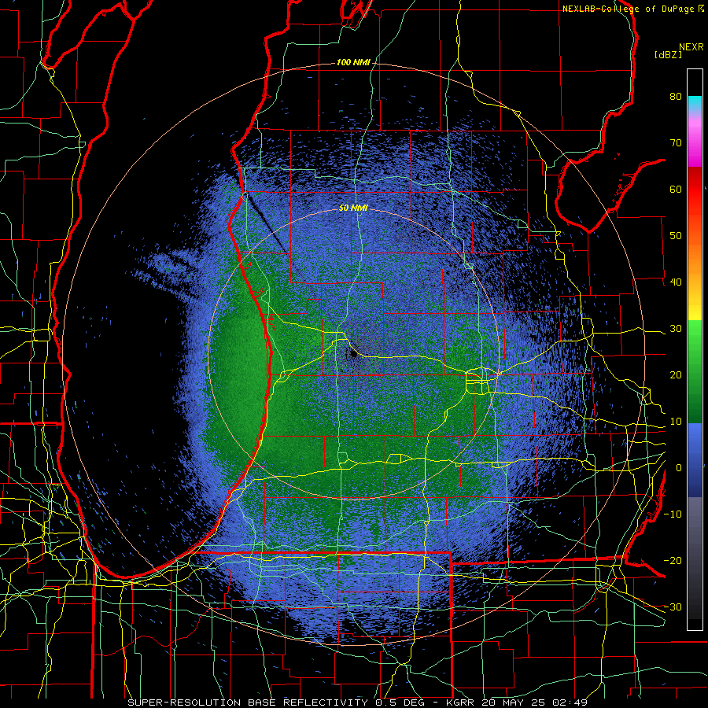Click the dBZ unit label
This screenshot has height=708, width=708.
click(668, 54)
